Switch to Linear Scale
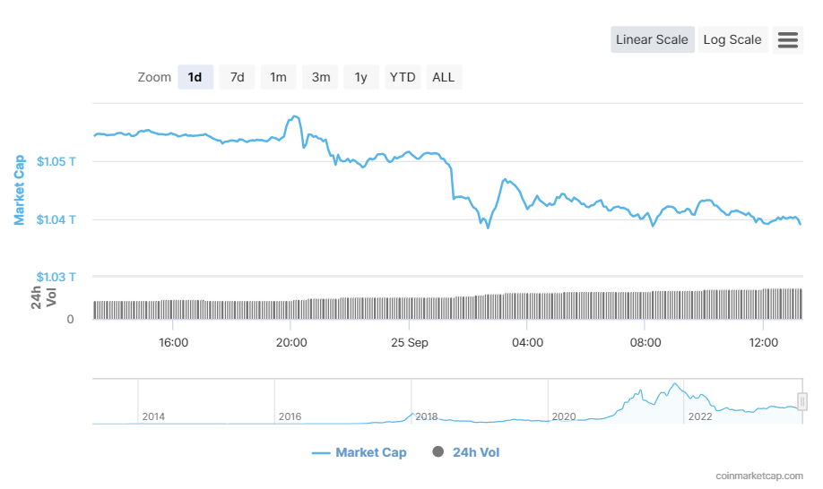 click(652, 39)
